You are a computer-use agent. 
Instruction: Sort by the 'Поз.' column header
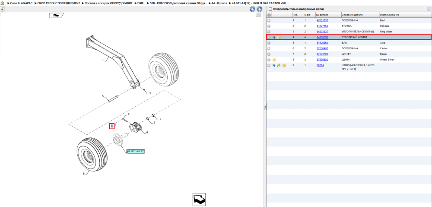coord(298,15)
